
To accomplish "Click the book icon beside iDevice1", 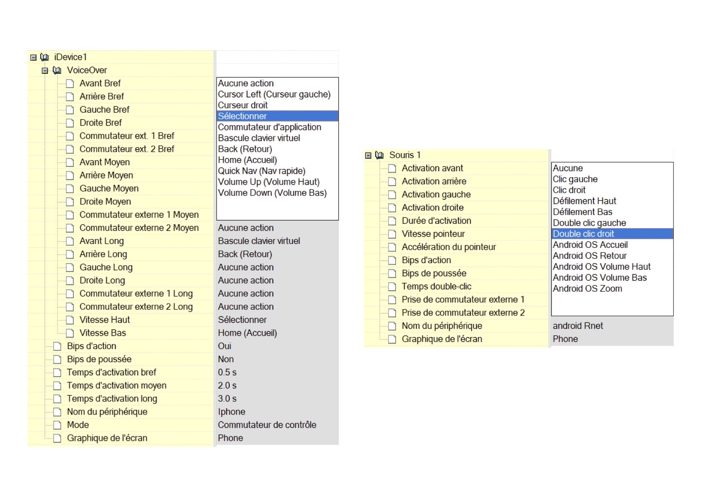I will pyautogui.click(x=45, y=57).
